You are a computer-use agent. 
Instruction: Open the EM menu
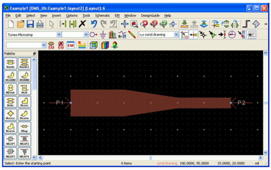click(x=117, y=16)
